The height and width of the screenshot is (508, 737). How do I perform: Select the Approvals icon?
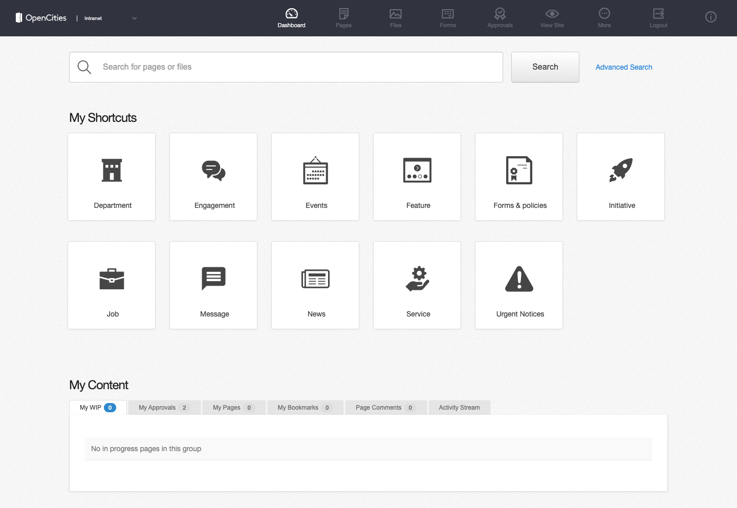point(500,18)
